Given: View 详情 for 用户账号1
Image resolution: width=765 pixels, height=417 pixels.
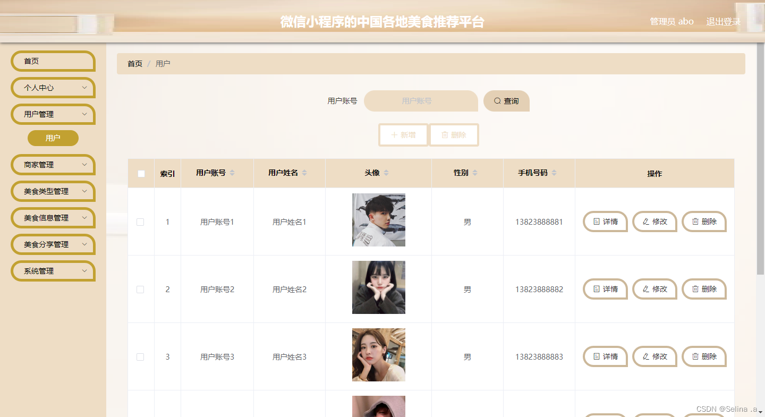Looking at the screenshot, I should tap(605, 222).
